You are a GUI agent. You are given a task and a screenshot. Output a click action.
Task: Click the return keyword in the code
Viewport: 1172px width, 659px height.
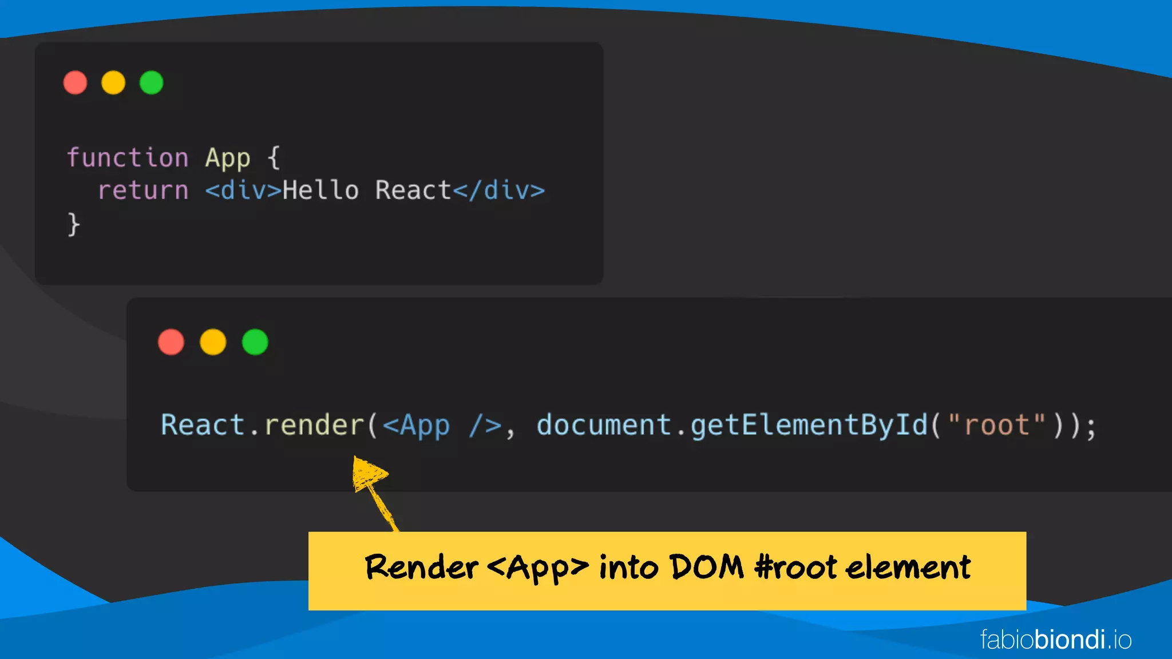tap(143, 190)
